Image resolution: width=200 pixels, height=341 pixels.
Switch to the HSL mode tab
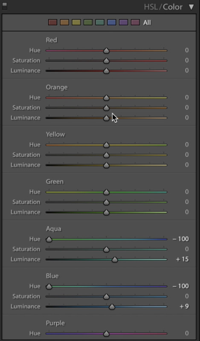[151, 7]
